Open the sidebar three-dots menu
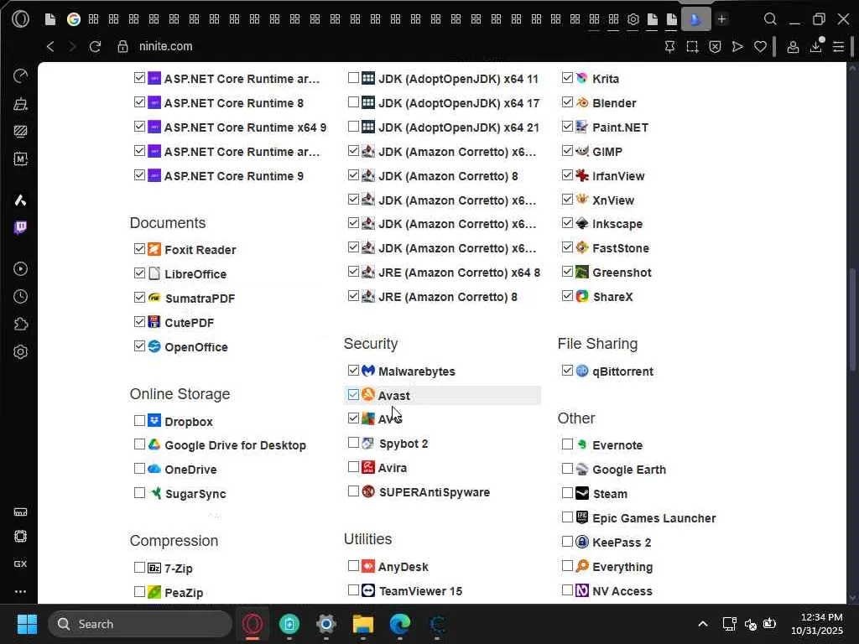Viewport: 859px width, 644px height. 20,591
